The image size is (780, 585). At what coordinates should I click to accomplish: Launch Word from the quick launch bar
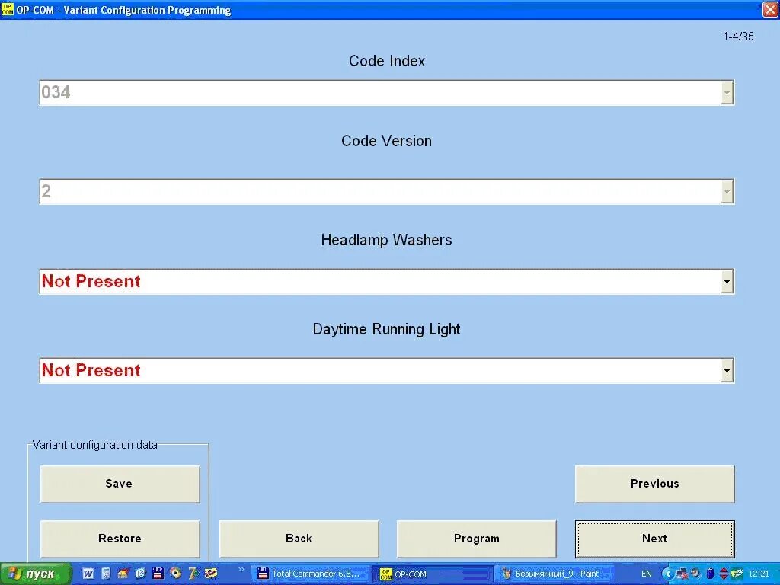click(x=88, y=574)
